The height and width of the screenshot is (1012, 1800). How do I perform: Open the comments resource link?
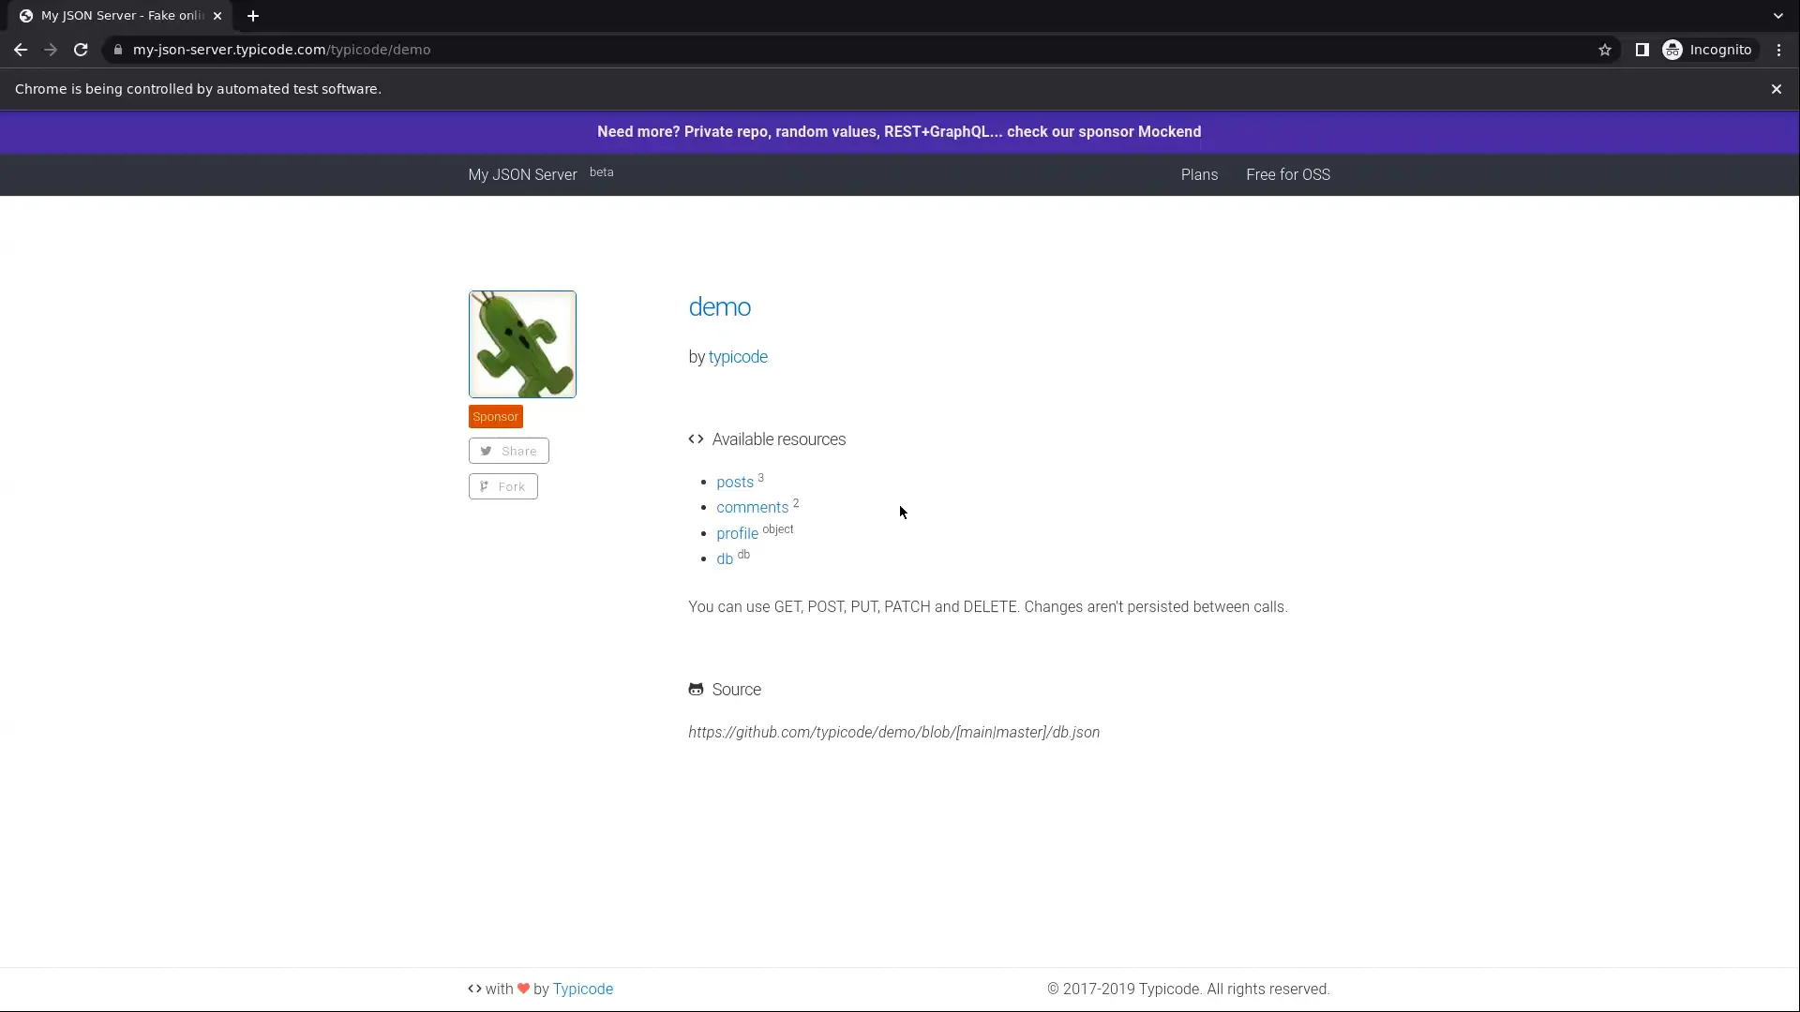tap(752, 507)
